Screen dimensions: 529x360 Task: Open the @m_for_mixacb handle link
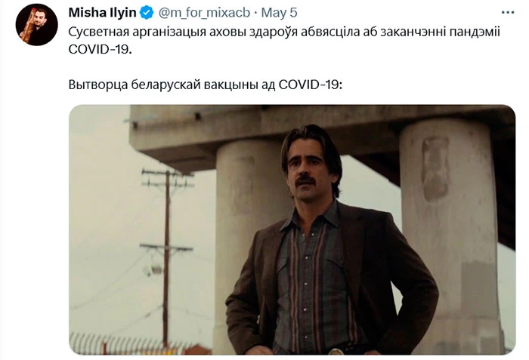204,13
